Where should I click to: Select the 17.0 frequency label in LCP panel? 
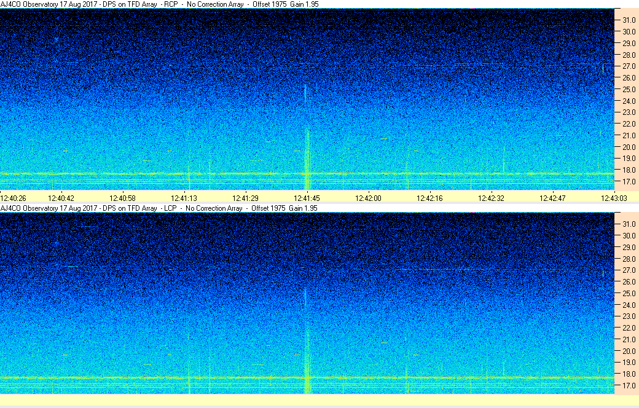tap(629, 386)
